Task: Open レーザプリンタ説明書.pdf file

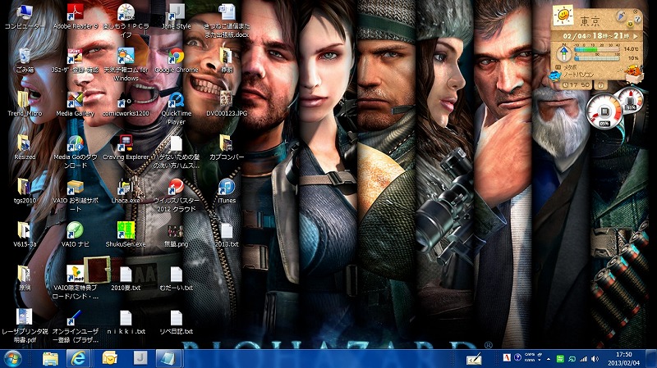Action: click(x=25, y=325)
